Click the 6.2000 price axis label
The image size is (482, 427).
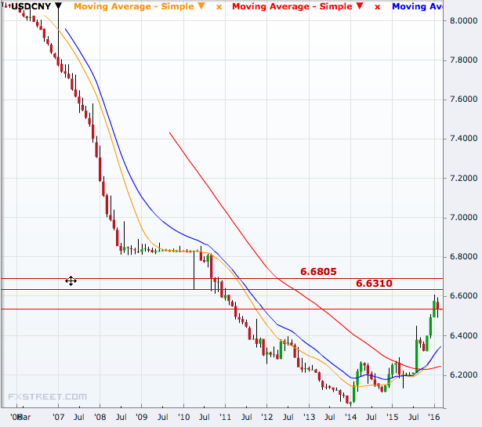pyautogui.click(x=463, y=375)
